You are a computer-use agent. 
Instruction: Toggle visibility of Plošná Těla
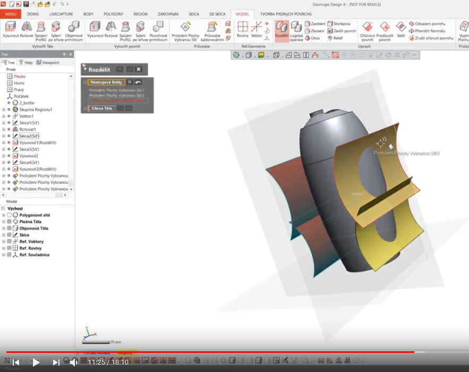pyautogui.click(x=9, y=222)
